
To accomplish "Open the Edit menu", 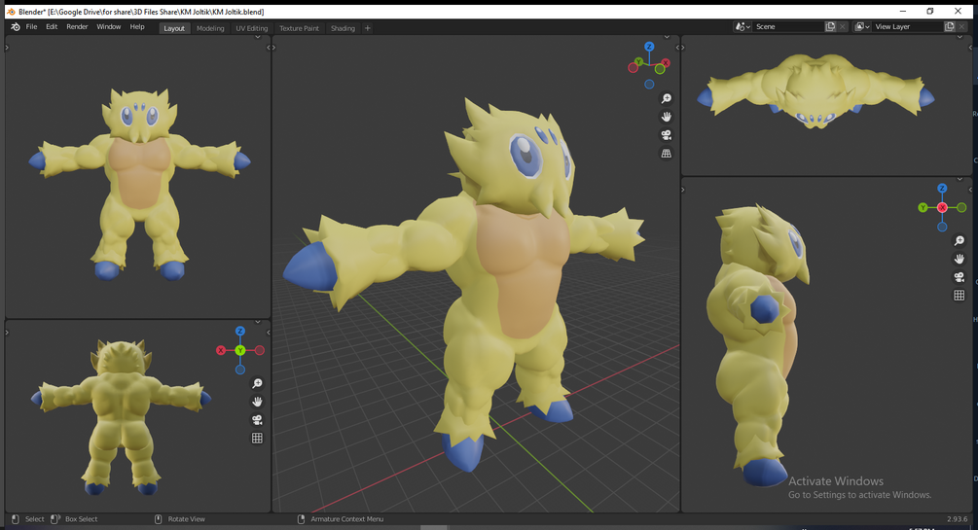I will coord(52,27).
